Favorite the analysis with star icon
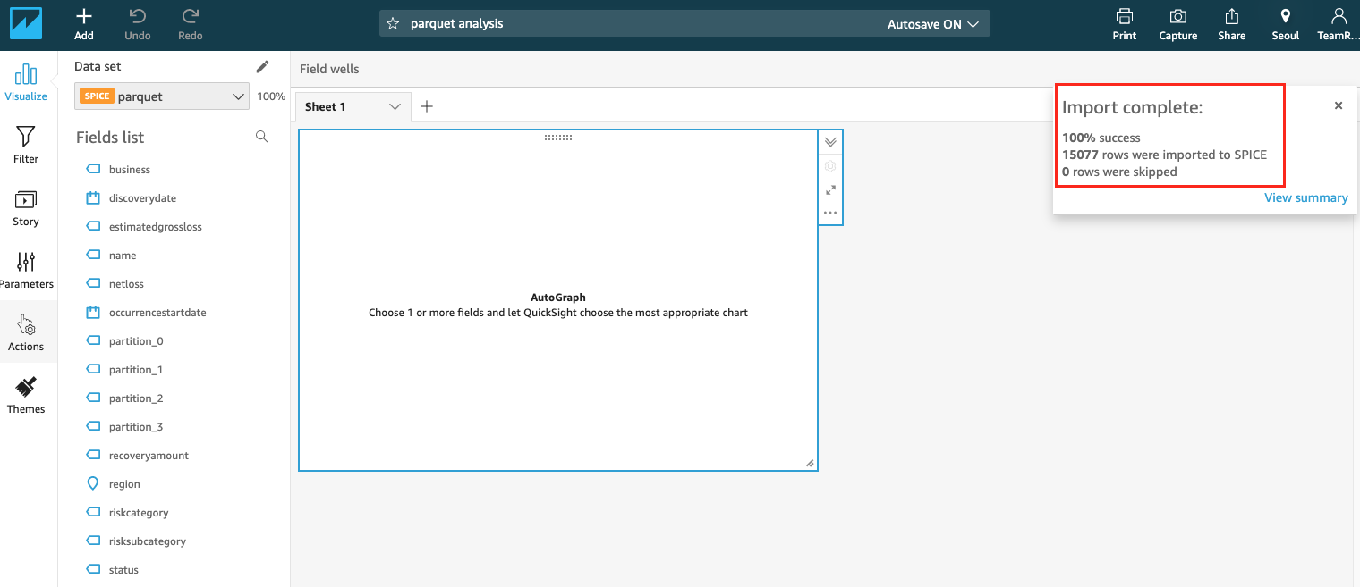Screen dimensions: 1360x587 (393, 24)
